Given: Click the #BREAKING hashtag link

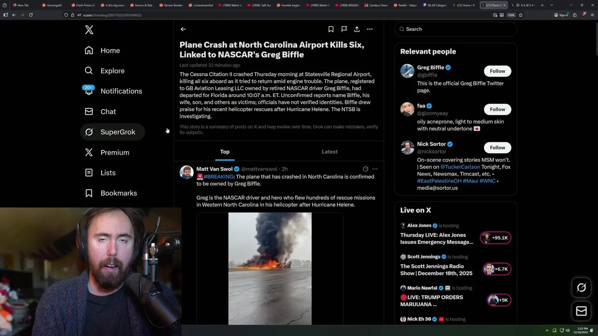Looking at the screenshot, I should tap(219, 177).
